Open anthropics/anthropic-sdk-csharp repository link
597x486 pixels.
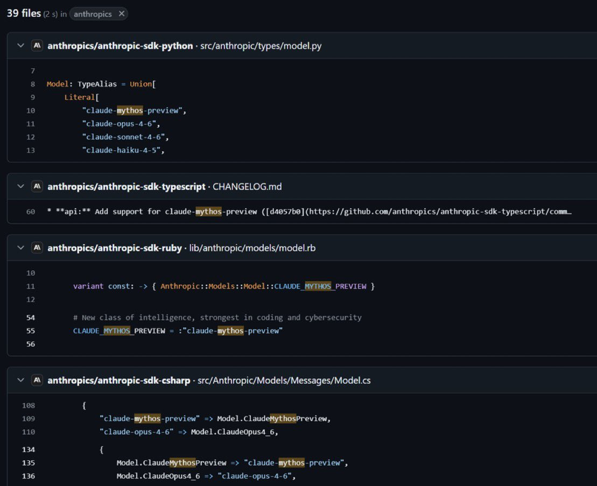pyautogui.click(x=119, y=380)
